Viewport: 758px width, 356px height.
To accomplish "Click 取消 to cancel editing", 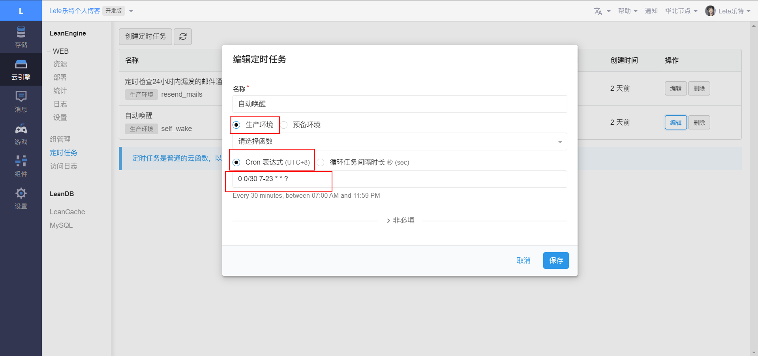I will [523, 260].
